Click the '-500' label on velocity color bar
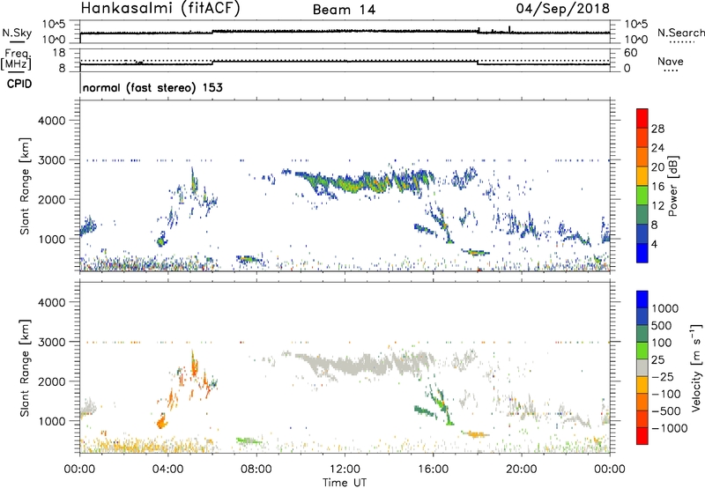The width and height of the screenshot is (705, 488). [665, 411]
